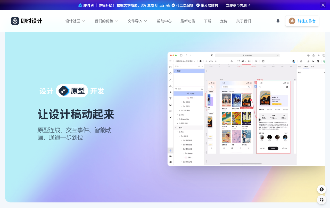Image resolution: width=330 pixels, height=208 pixels.
Task: Click the create component icon in preview
Action: [x=232, y=61]
